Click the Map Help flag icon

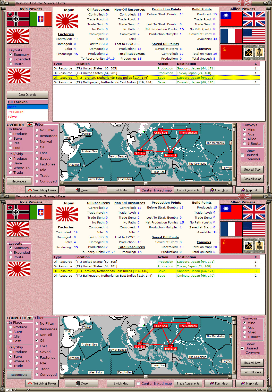(x=243, y=190)
